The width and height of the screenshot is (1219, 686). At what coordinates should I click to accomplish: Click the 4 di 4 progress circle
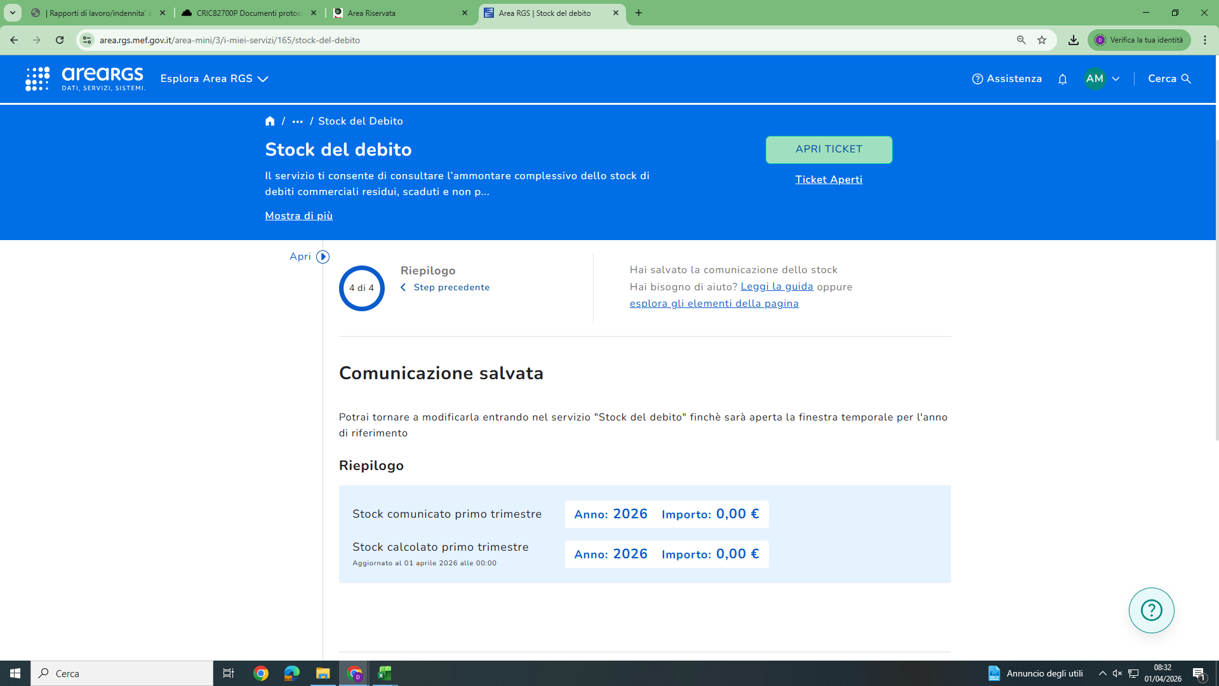coord(361,288)
